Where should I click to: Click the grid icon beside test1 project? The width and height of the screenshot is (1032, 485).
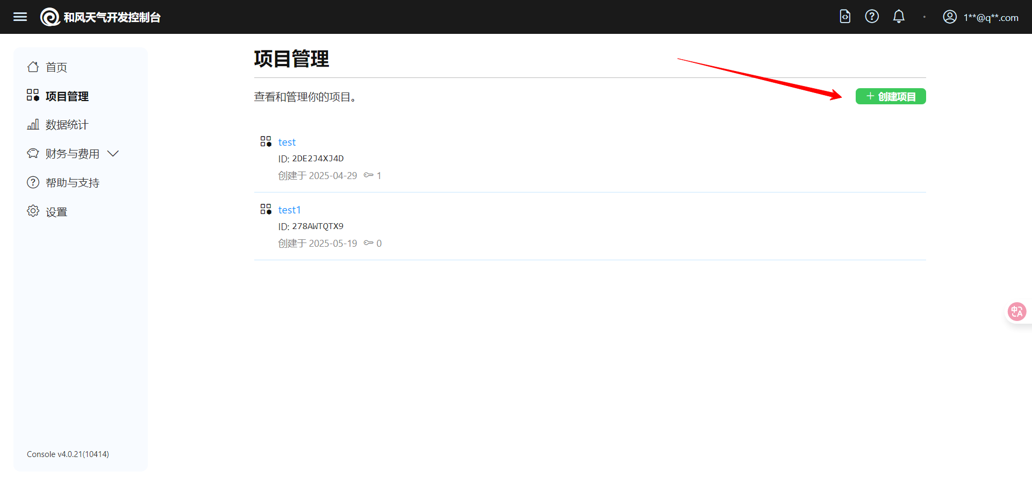pos(266,209)
